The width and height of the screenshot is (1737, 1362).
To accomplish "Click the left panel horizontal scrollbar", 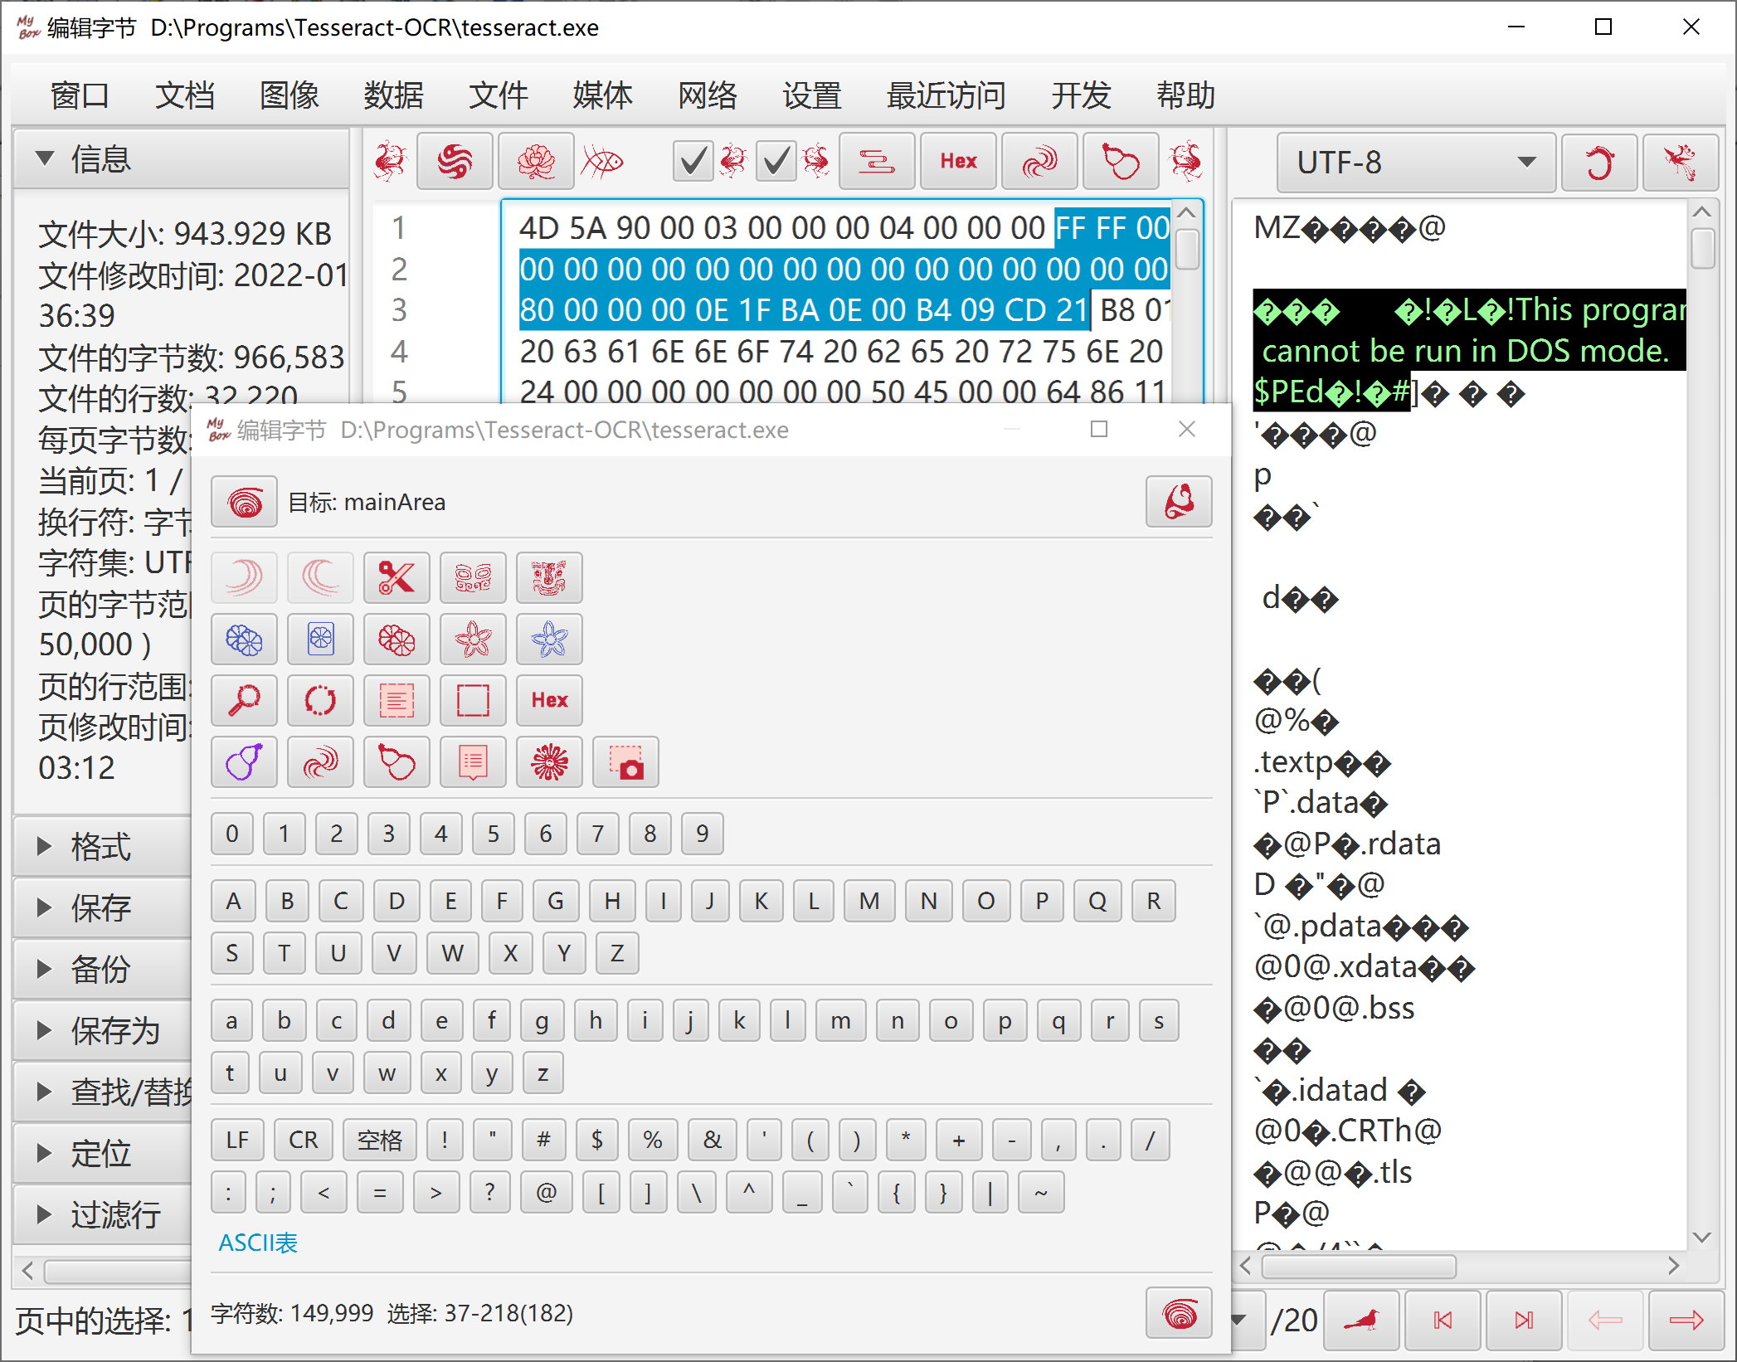I will pyautogui.click(x=116, y=1270).
